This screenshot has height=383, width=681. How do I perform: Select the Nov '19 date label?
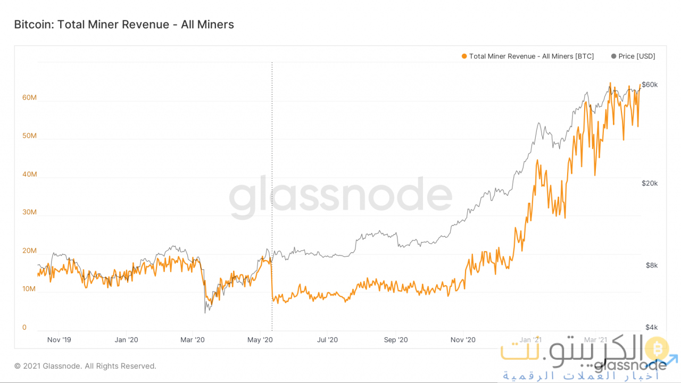coord(59,339)
